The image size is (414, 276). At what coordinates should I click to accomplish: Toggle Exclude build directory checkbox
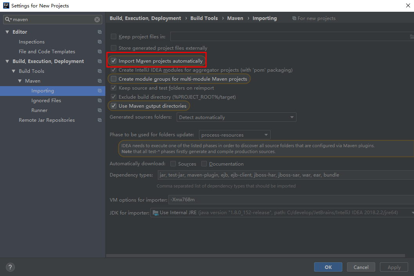(114, 97)
